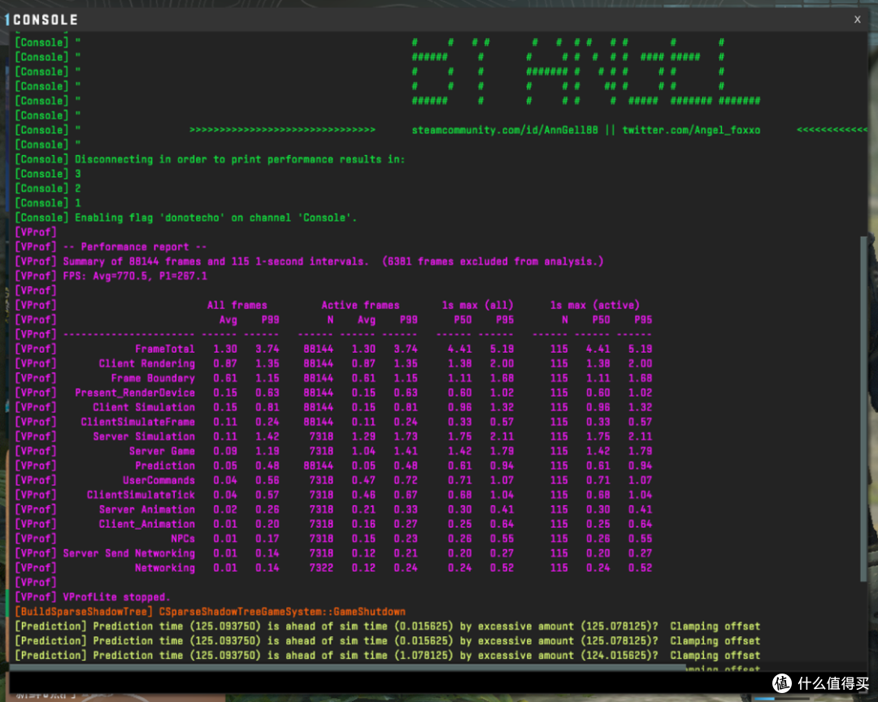Click the CONSOLE title text
878x702 pixels.
point(46,20)
